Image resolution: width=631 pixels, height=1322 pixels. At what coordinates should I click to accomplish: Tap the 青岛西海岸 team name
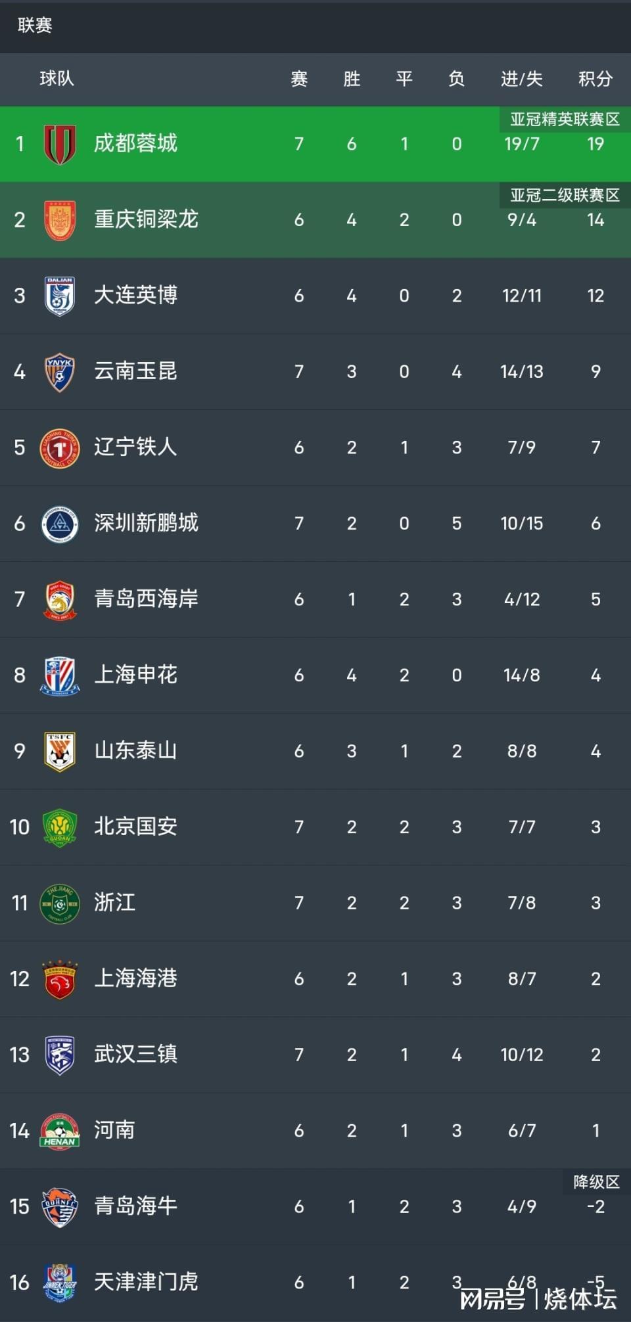pos(146,599)
